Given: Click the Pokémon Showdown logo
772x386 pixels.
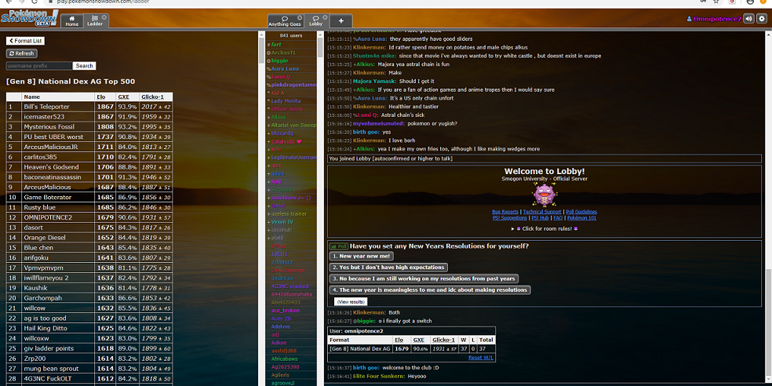Looking at the screenshot, I should (29, 18).
